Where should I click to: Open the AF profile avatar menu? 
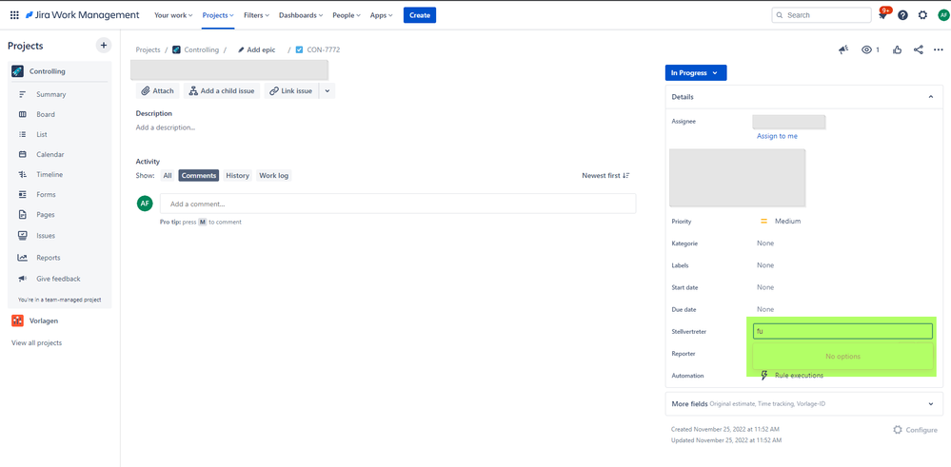(942, 15)
